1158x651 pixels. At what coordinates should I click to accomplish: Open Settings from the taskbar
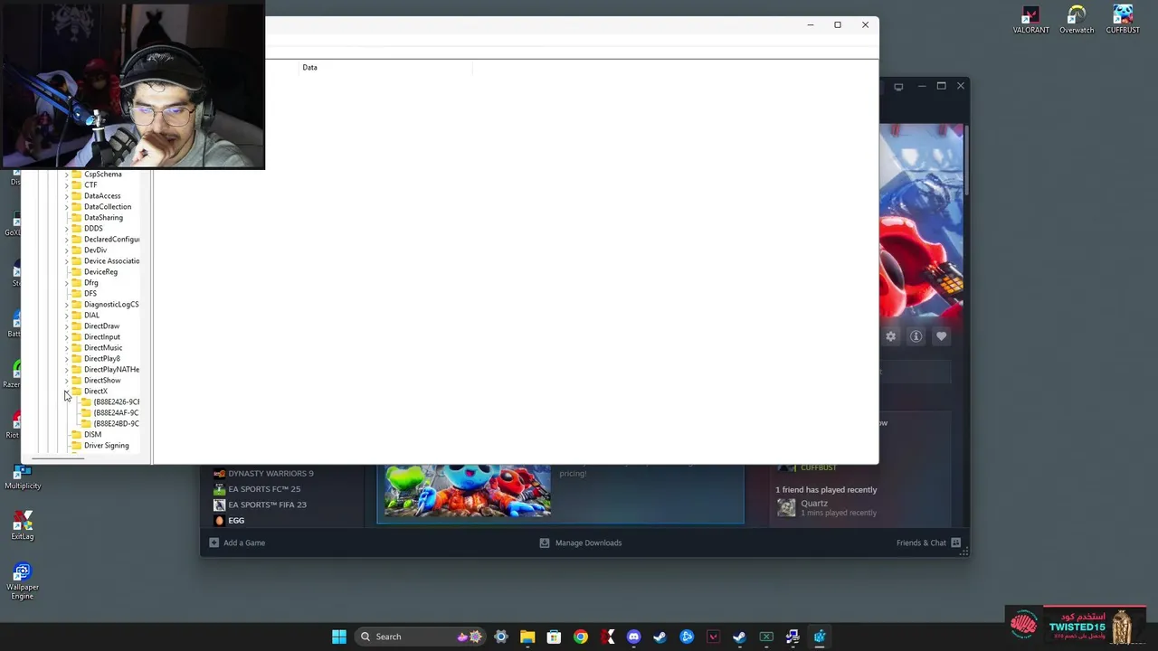click(x=501, y=637)
